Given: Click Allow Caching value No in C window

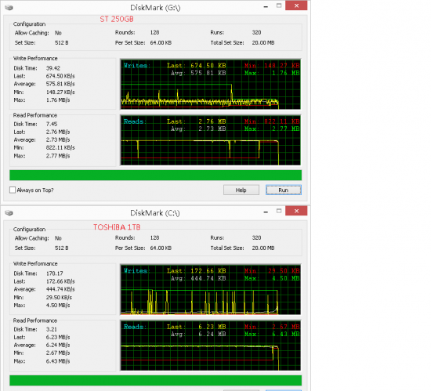Looking at the screenshot, I should pos(58,238).
